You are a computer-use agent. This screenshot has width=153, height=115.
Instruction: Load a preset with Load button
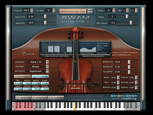pos(90,10)
